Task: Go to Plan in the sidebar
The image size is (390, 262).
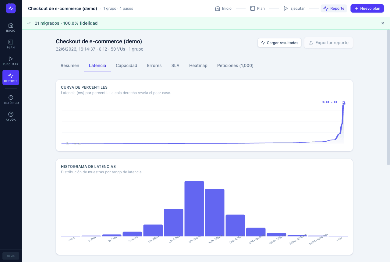Action: [x=11, y=44]
